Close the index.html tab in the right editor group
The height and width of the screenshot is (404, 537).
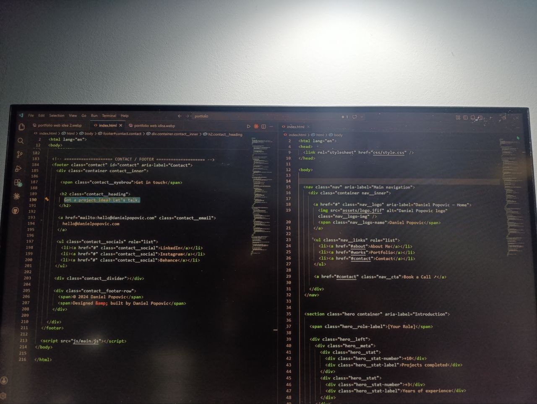tap(308, 127)
